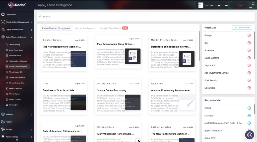Open Dashboards from the sidebar
This screenshot has height=142, width=257.
tap(11, 15)
